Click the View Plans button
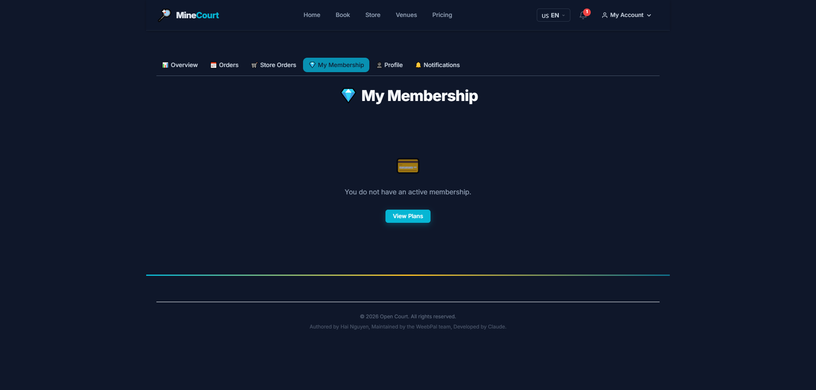816x390 pixels. tap(408, 216)
